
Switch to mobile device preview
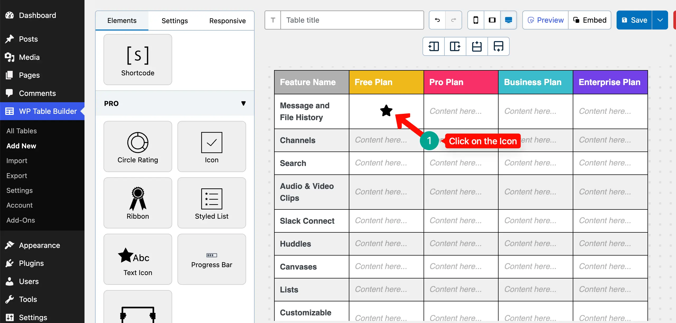click(x=476, y=20)
